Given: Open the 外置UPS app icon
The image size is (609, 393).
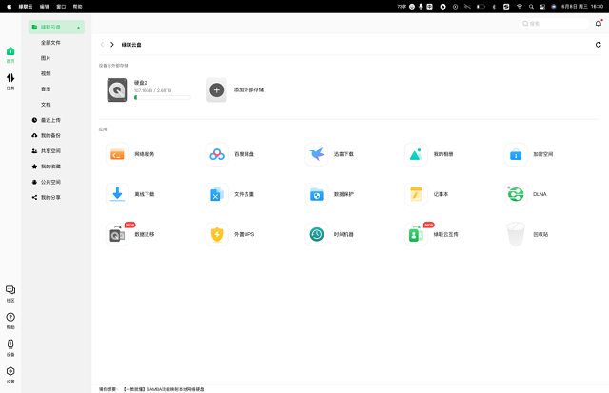Looking at the screenshot, I should [x=217, y=234].
